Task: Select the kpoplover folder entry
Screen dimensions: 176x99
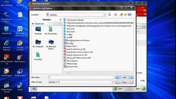Action: pos(98,23)
